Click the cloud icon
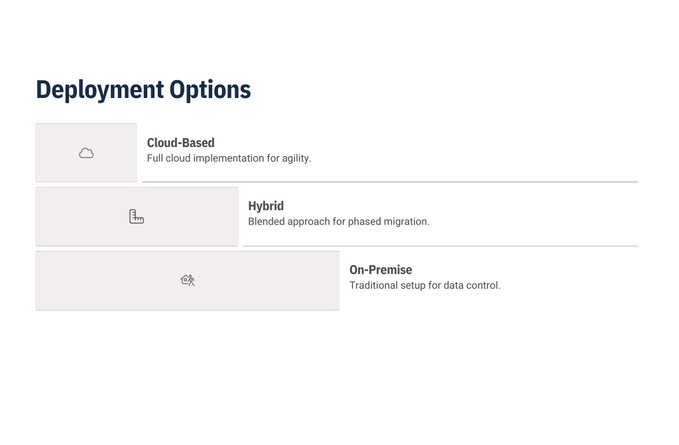Image resolution: width=679 pixels, height=445 pixels. point(86,153)
